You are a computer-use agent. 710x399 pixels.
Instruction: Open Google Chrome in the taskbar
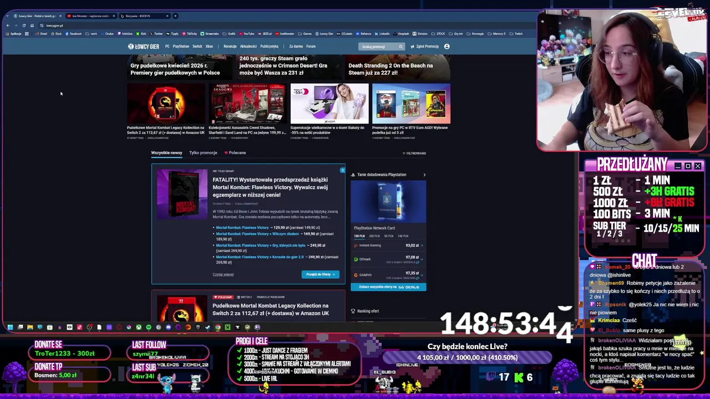coord(218,327)
